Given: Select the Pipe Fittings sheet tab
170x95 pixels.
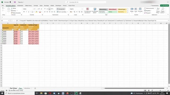Looking at the screenshot, I should [x=13, y=88].
